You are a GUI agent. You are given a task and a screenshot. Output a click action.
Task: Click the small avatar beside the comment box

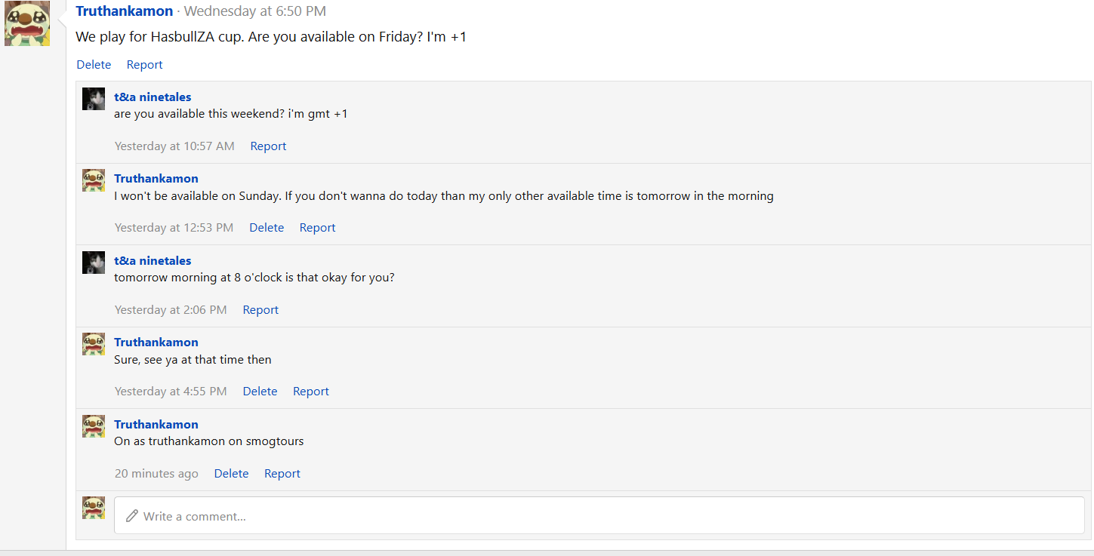point(94,508)
